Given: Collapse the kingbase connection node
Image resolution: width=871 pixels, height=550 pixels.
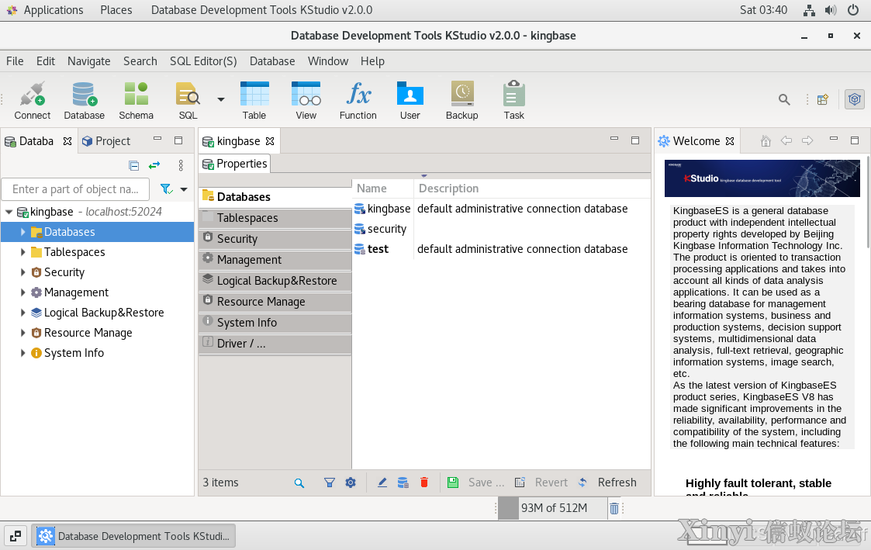Looking at the screenshot, I should [x=9, y=212].
